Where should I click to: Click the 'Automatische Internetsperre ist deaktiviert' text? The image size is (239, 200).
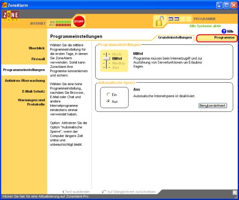[164, 96]
